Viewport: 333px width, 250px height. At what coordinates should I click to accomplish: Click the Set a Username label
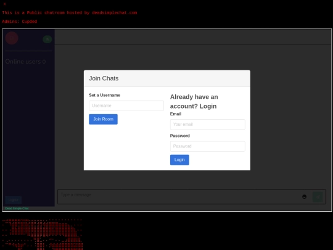coord(104,95)
